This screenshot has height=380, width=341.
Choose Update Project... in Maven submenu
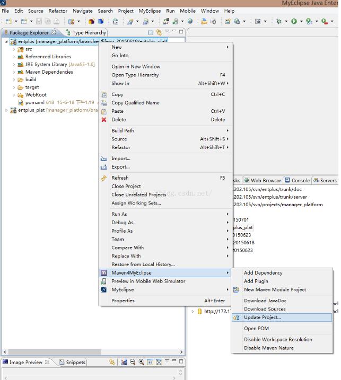[x=282, y=317]
